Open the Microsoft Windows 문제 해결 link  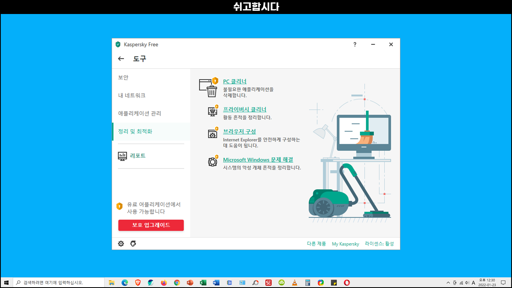pyautogui.click(x=258, y=160)
